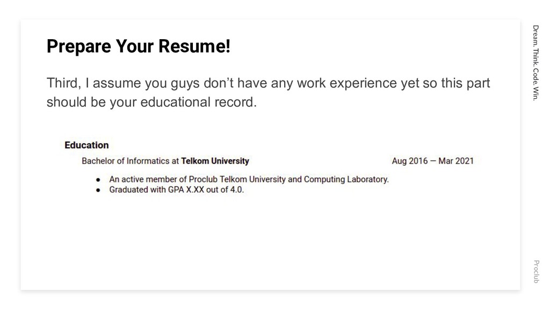Click the word 'Informatics' in the degree line
The width and height of the screenshot is (550, 309).
148,161
